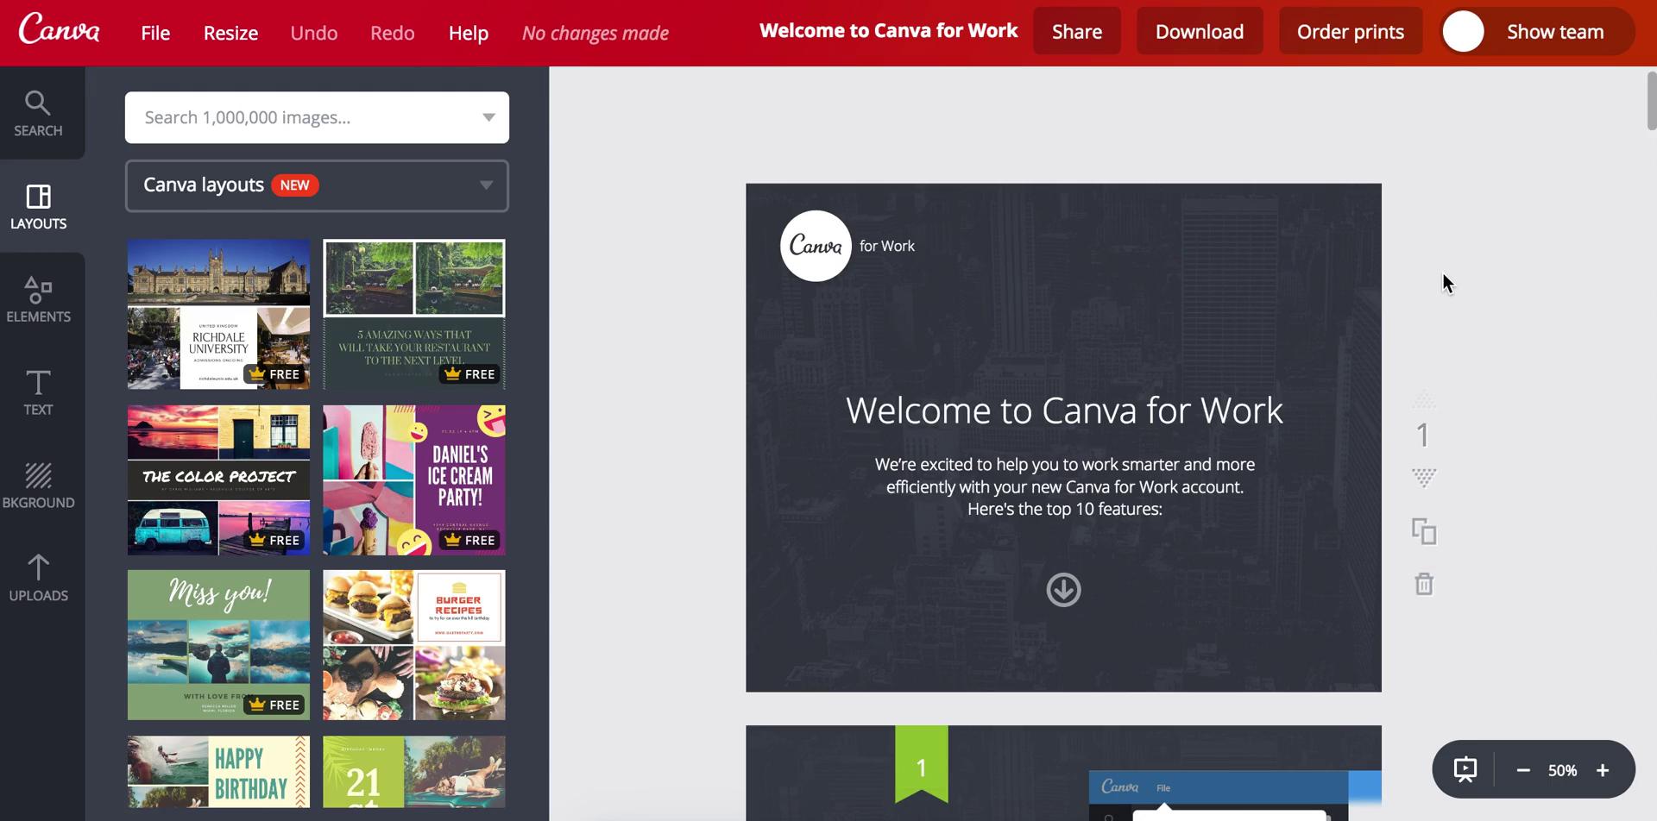This screenshot has height=821, width=1657.
Task: Click the for Work text beside logo
Action: coord(887,246)
